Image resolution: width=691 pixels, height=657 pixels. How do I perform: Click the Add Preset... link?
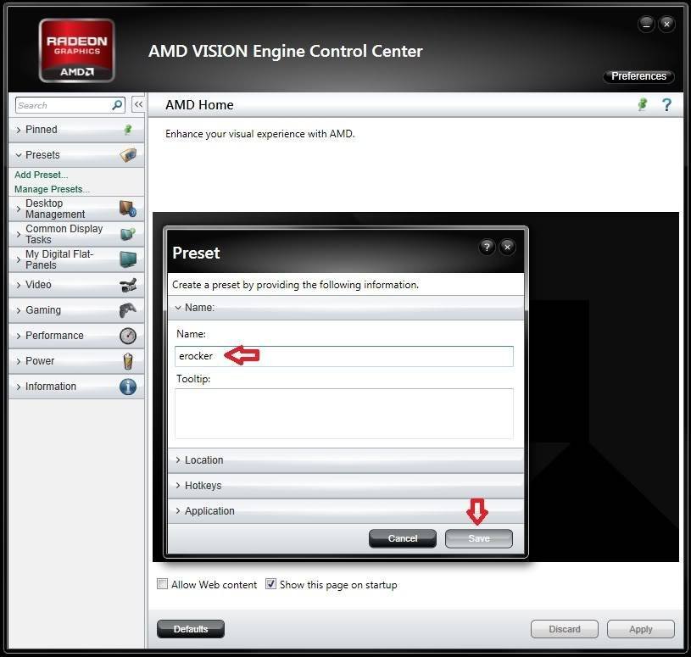tap(41, 175)
